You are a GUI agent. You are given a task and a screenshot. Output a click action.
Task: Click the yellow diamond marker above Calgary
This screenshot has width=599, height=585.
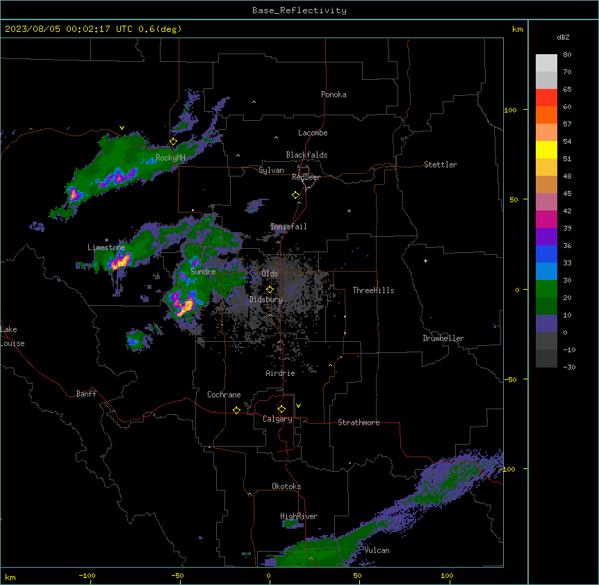[x=281, y=409]
